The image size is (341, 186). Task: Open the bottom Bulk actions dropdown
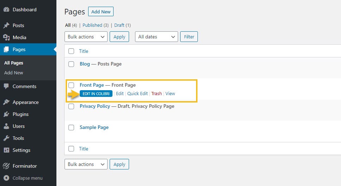pos(86,164)
